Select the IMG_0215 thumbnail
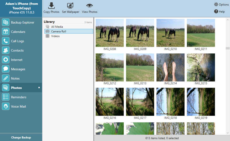The width and height of the screenshot is (230, 141). click(x=201, y=67)
